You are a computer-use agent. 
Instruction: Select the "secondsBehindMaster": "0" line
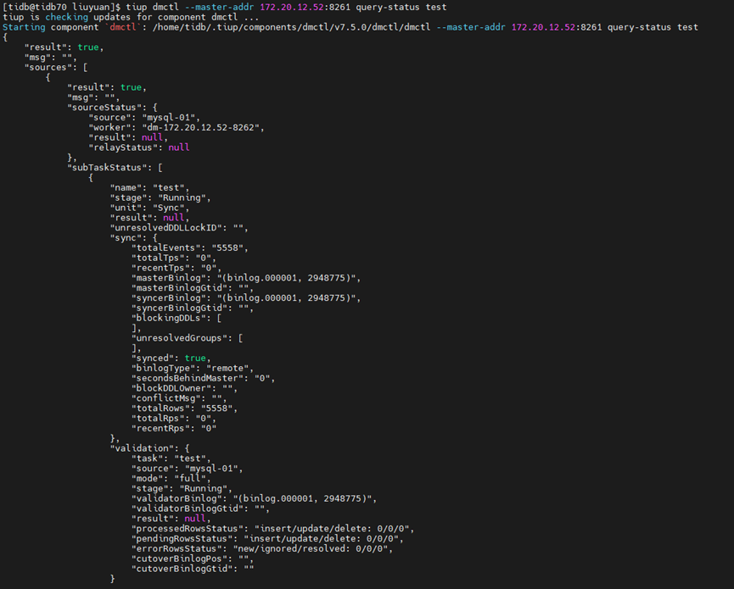click(x=203, y=378)
